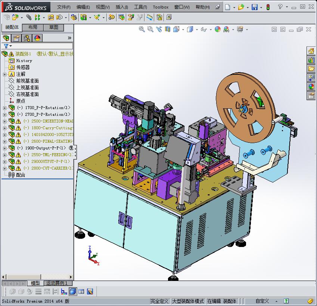Viewport: 317px width, 306px height.
Task: Expand the 1900-Output-P-P<1> node
Action: (4, 148)
